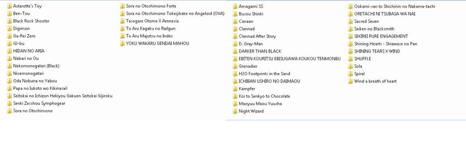Click the Maoyuu Maou Yuusha name
Viewport: 466px width, 160px height.
260,104
